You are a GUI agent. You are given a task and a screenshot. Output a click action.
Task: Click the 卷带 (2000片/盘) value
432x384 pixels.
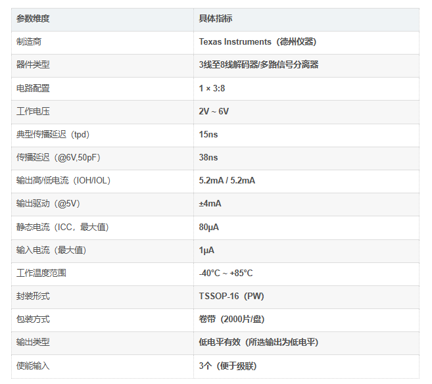[231, 320]
